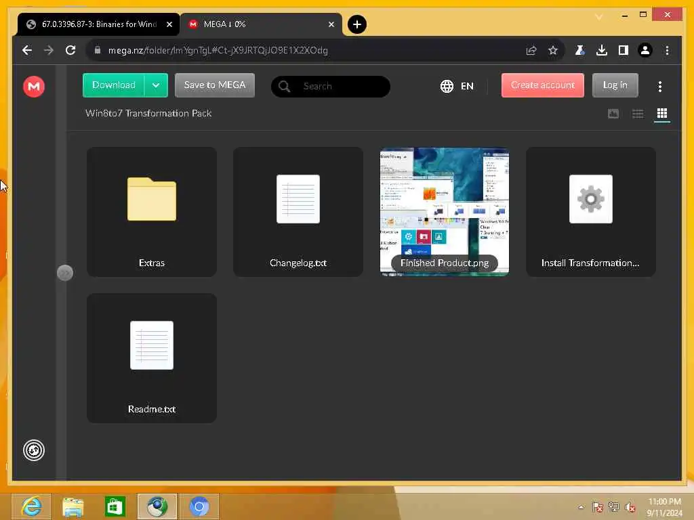This screenshot has height=520, width=694.
Task: Open the Finished Product.png thumbnail
Action: (x=445, y=212)
